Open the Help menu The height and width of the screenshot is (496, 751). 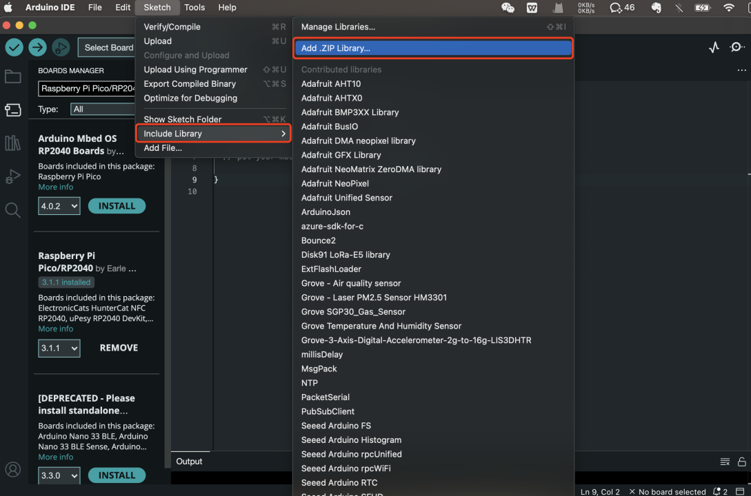coord(227,7)
